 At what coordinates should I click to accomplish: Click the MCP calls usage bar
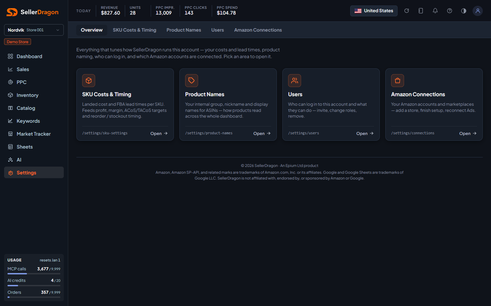click(34, 274)
